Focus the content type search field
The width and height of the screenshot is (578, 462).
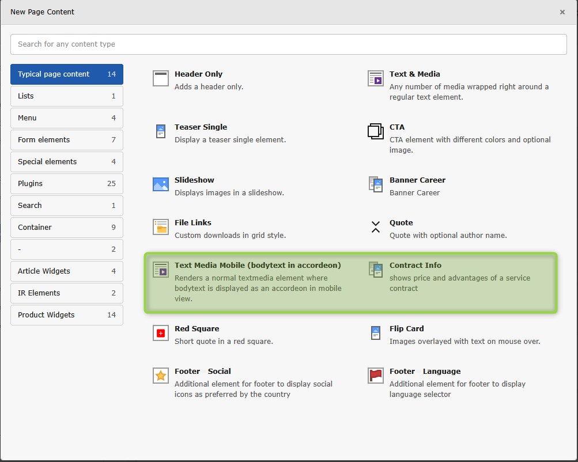[288, 44]
